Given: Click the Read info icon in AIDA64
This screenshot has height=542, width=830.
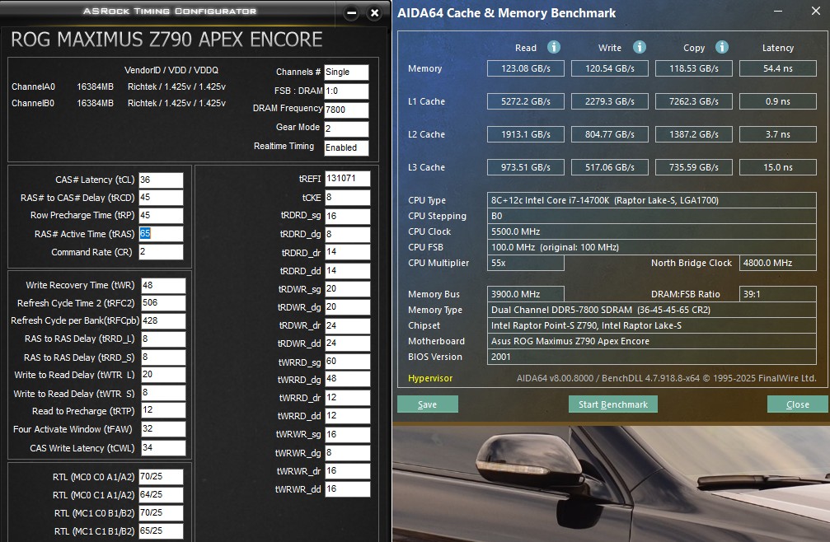Looking at the screenshot, I should click(x=554, y=47).
